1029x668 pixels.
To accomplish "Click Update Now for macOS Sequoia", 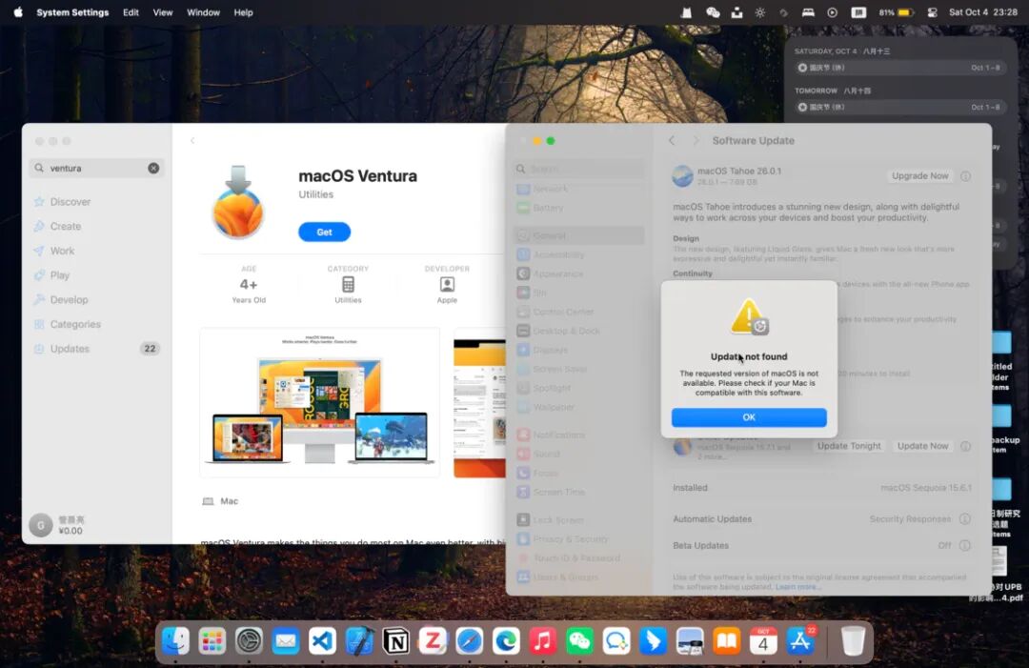I will tap(922, 446).
